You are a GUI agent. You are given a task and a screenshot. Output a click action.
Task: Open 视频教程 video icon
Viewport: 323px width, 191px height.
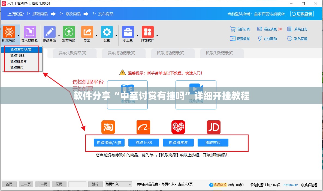coord(233,38)
